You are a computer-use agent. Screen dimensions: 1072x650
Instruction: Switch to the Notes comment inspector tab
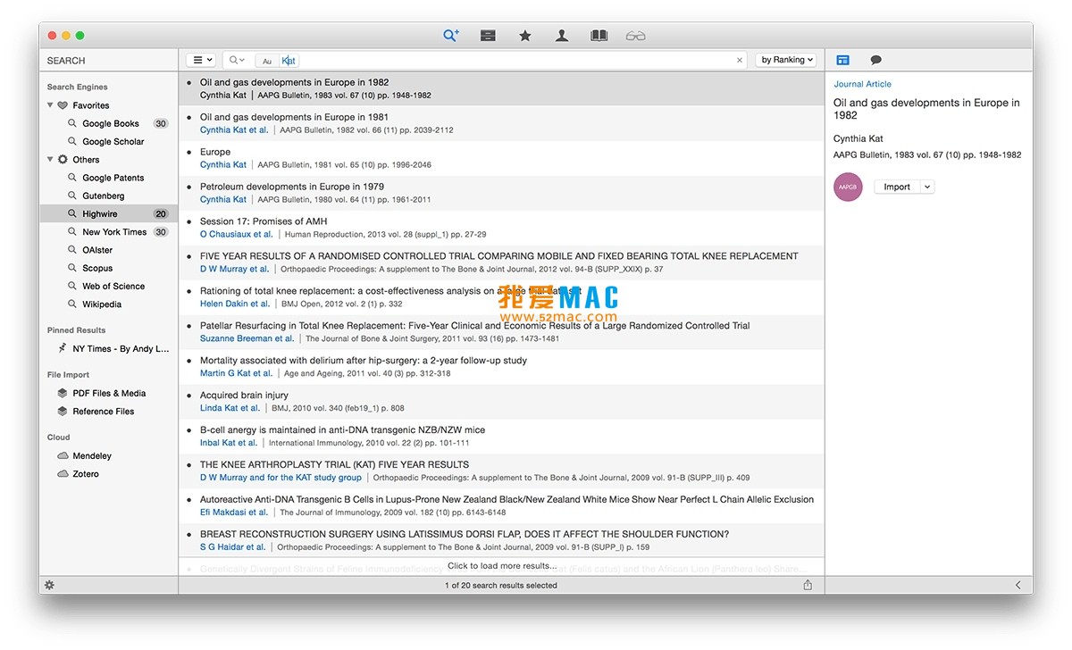tap(875, 60)
